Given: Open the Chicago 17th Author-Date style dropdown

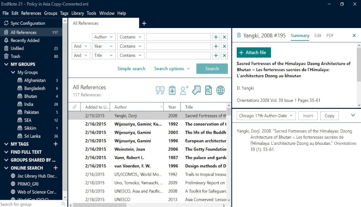Looking at the screenshot, I should pyautogui.click(x=266, y=116).
